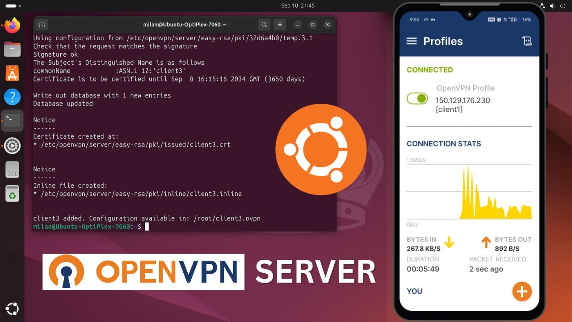Open the Trash in the dock
The image size is (572, 322).
[x=13, y=194]
